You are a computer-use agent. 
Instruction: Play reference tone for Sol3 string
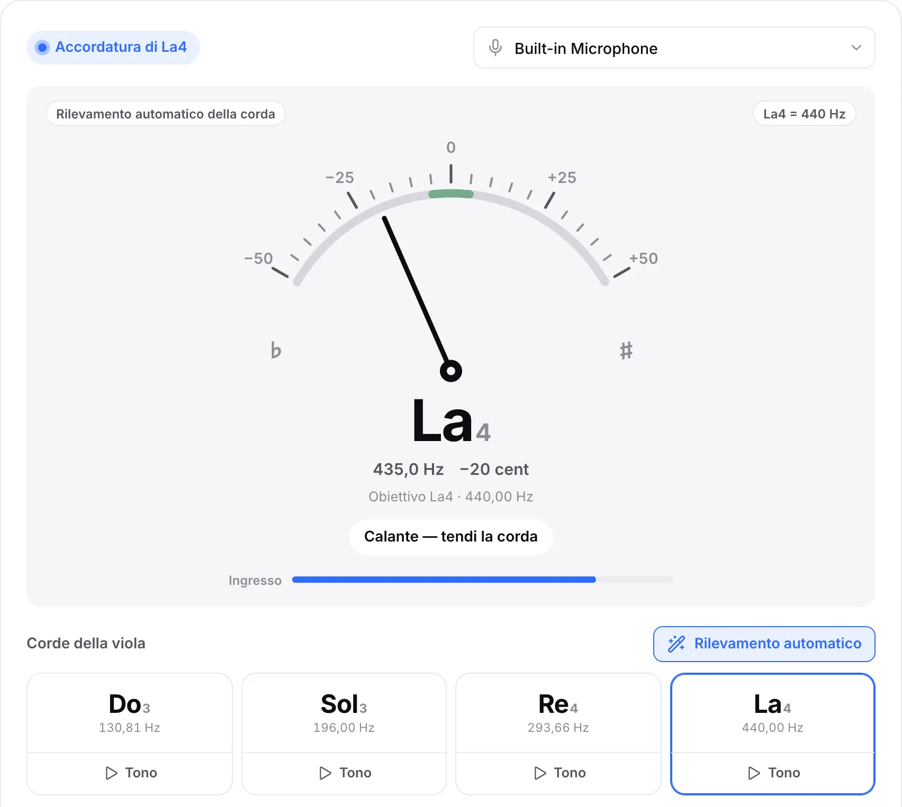point(344,773)
